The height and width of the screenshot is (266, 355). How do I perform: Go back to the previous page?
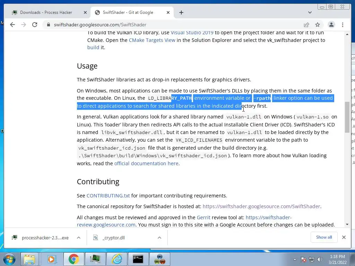pyautogui.click(x=12, y=25)
